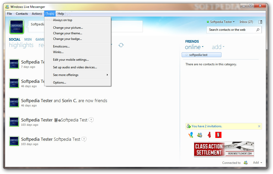Choose Edit your mobile settings

78,60
